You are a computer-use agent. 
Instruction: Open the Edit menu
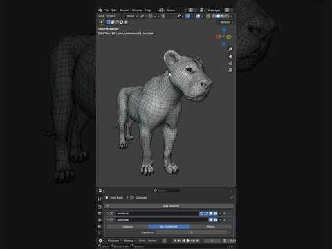114,10
